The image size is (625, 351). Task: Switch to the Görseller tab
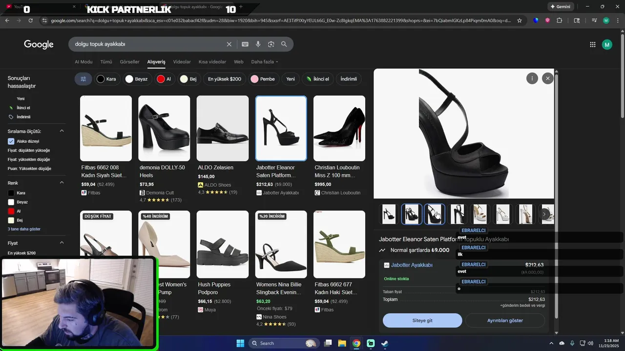click(129, 62)
